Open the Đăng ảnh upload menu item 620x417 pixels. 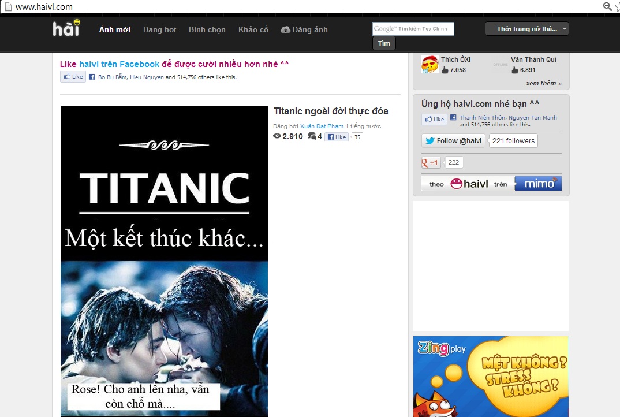(304, 29)
